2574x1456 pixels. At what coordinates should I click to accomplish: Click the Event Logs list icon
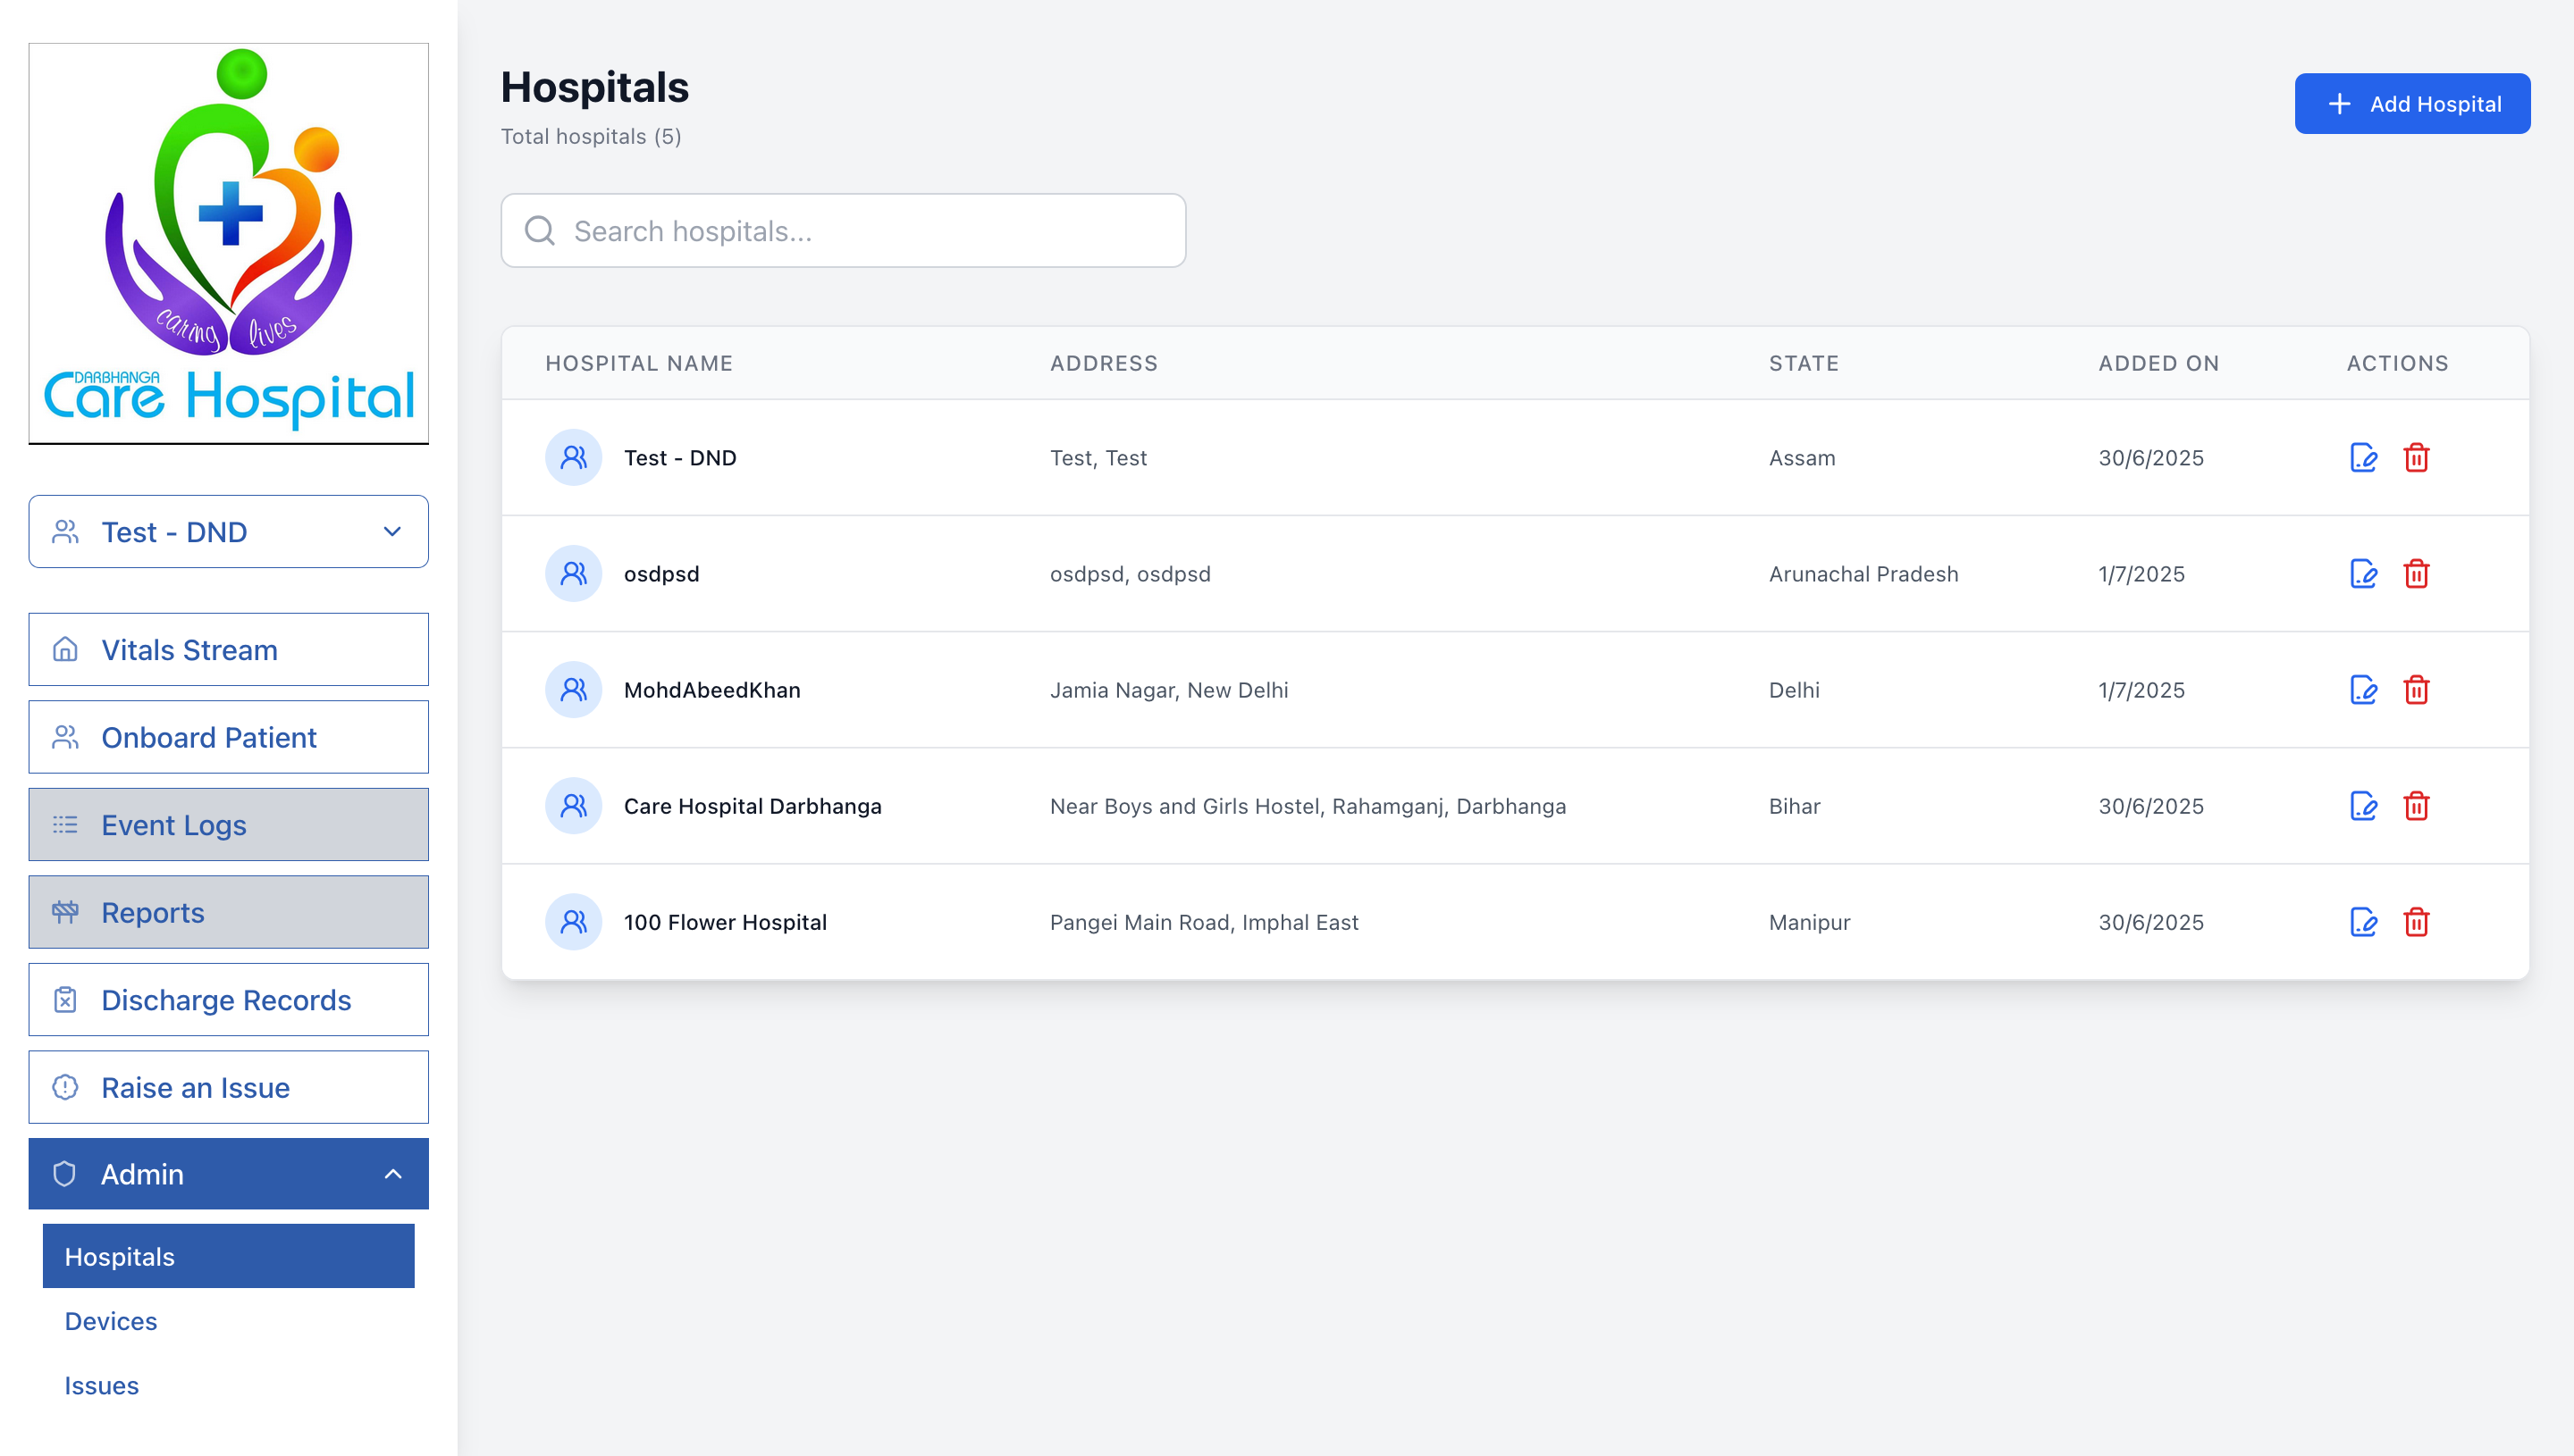click(x=65, y=824)
